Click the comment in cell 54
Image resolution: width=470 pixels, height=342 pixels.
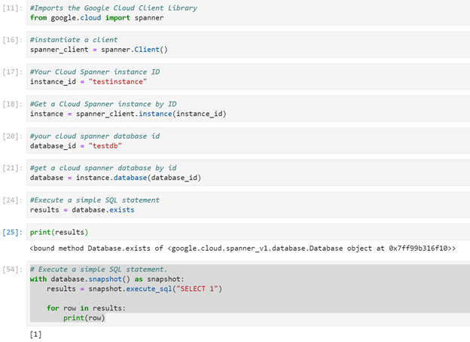99,269
